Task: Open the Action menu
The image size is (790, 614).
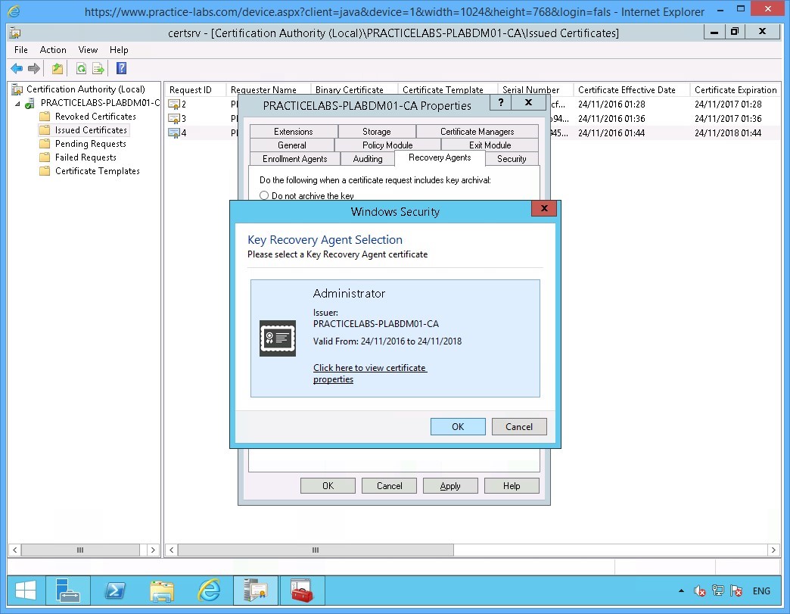Action: pos(53,50)
